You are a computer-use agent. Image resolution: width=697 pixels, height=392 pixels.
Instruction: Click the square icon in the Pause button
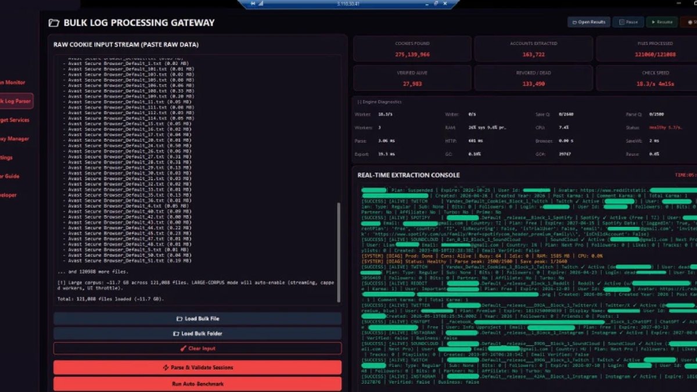click(x=622, y=22)
